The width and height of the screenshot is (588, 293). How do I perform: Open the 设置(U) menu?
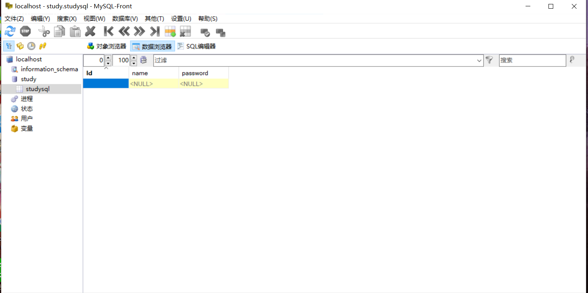coord(181,19)
